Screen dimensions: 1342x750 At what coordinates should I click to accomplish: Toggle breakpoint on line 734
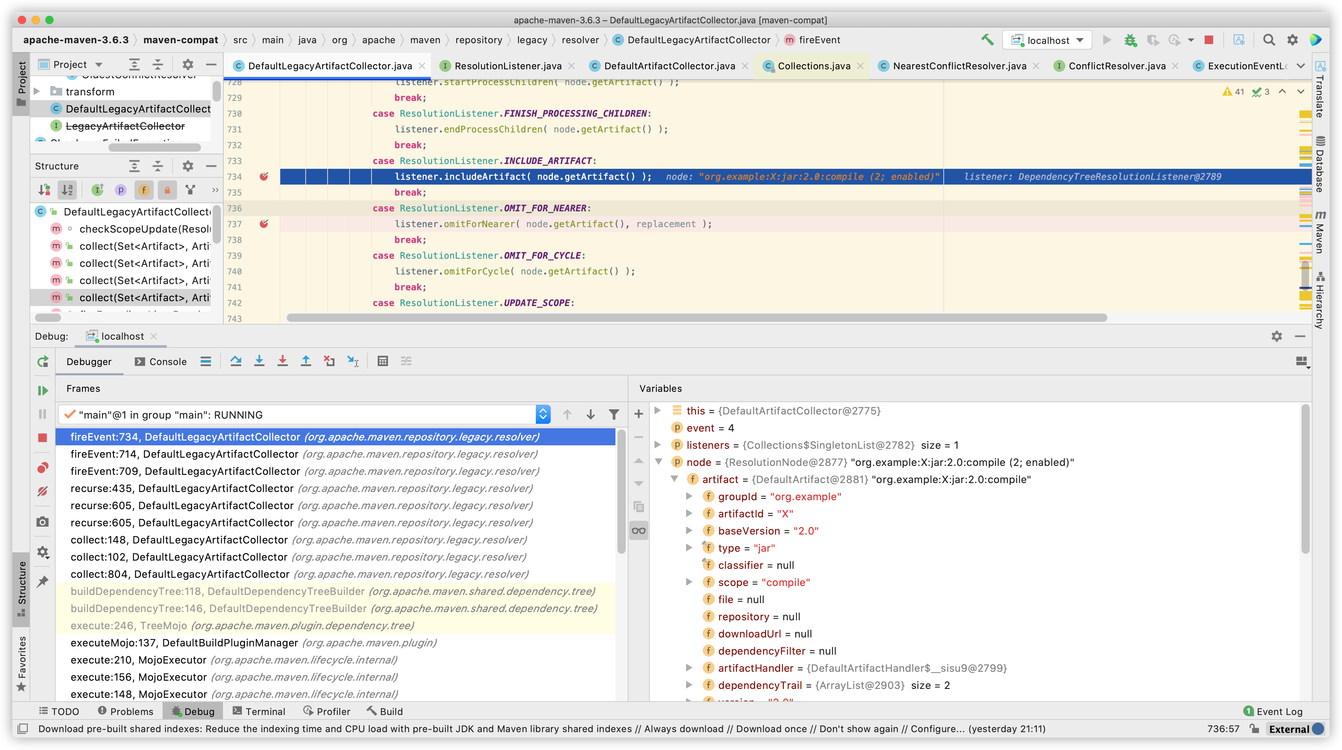click(x=264, y=177)
